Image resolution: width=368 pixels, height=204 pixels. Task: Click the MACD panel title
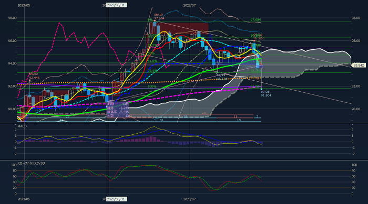22,126
